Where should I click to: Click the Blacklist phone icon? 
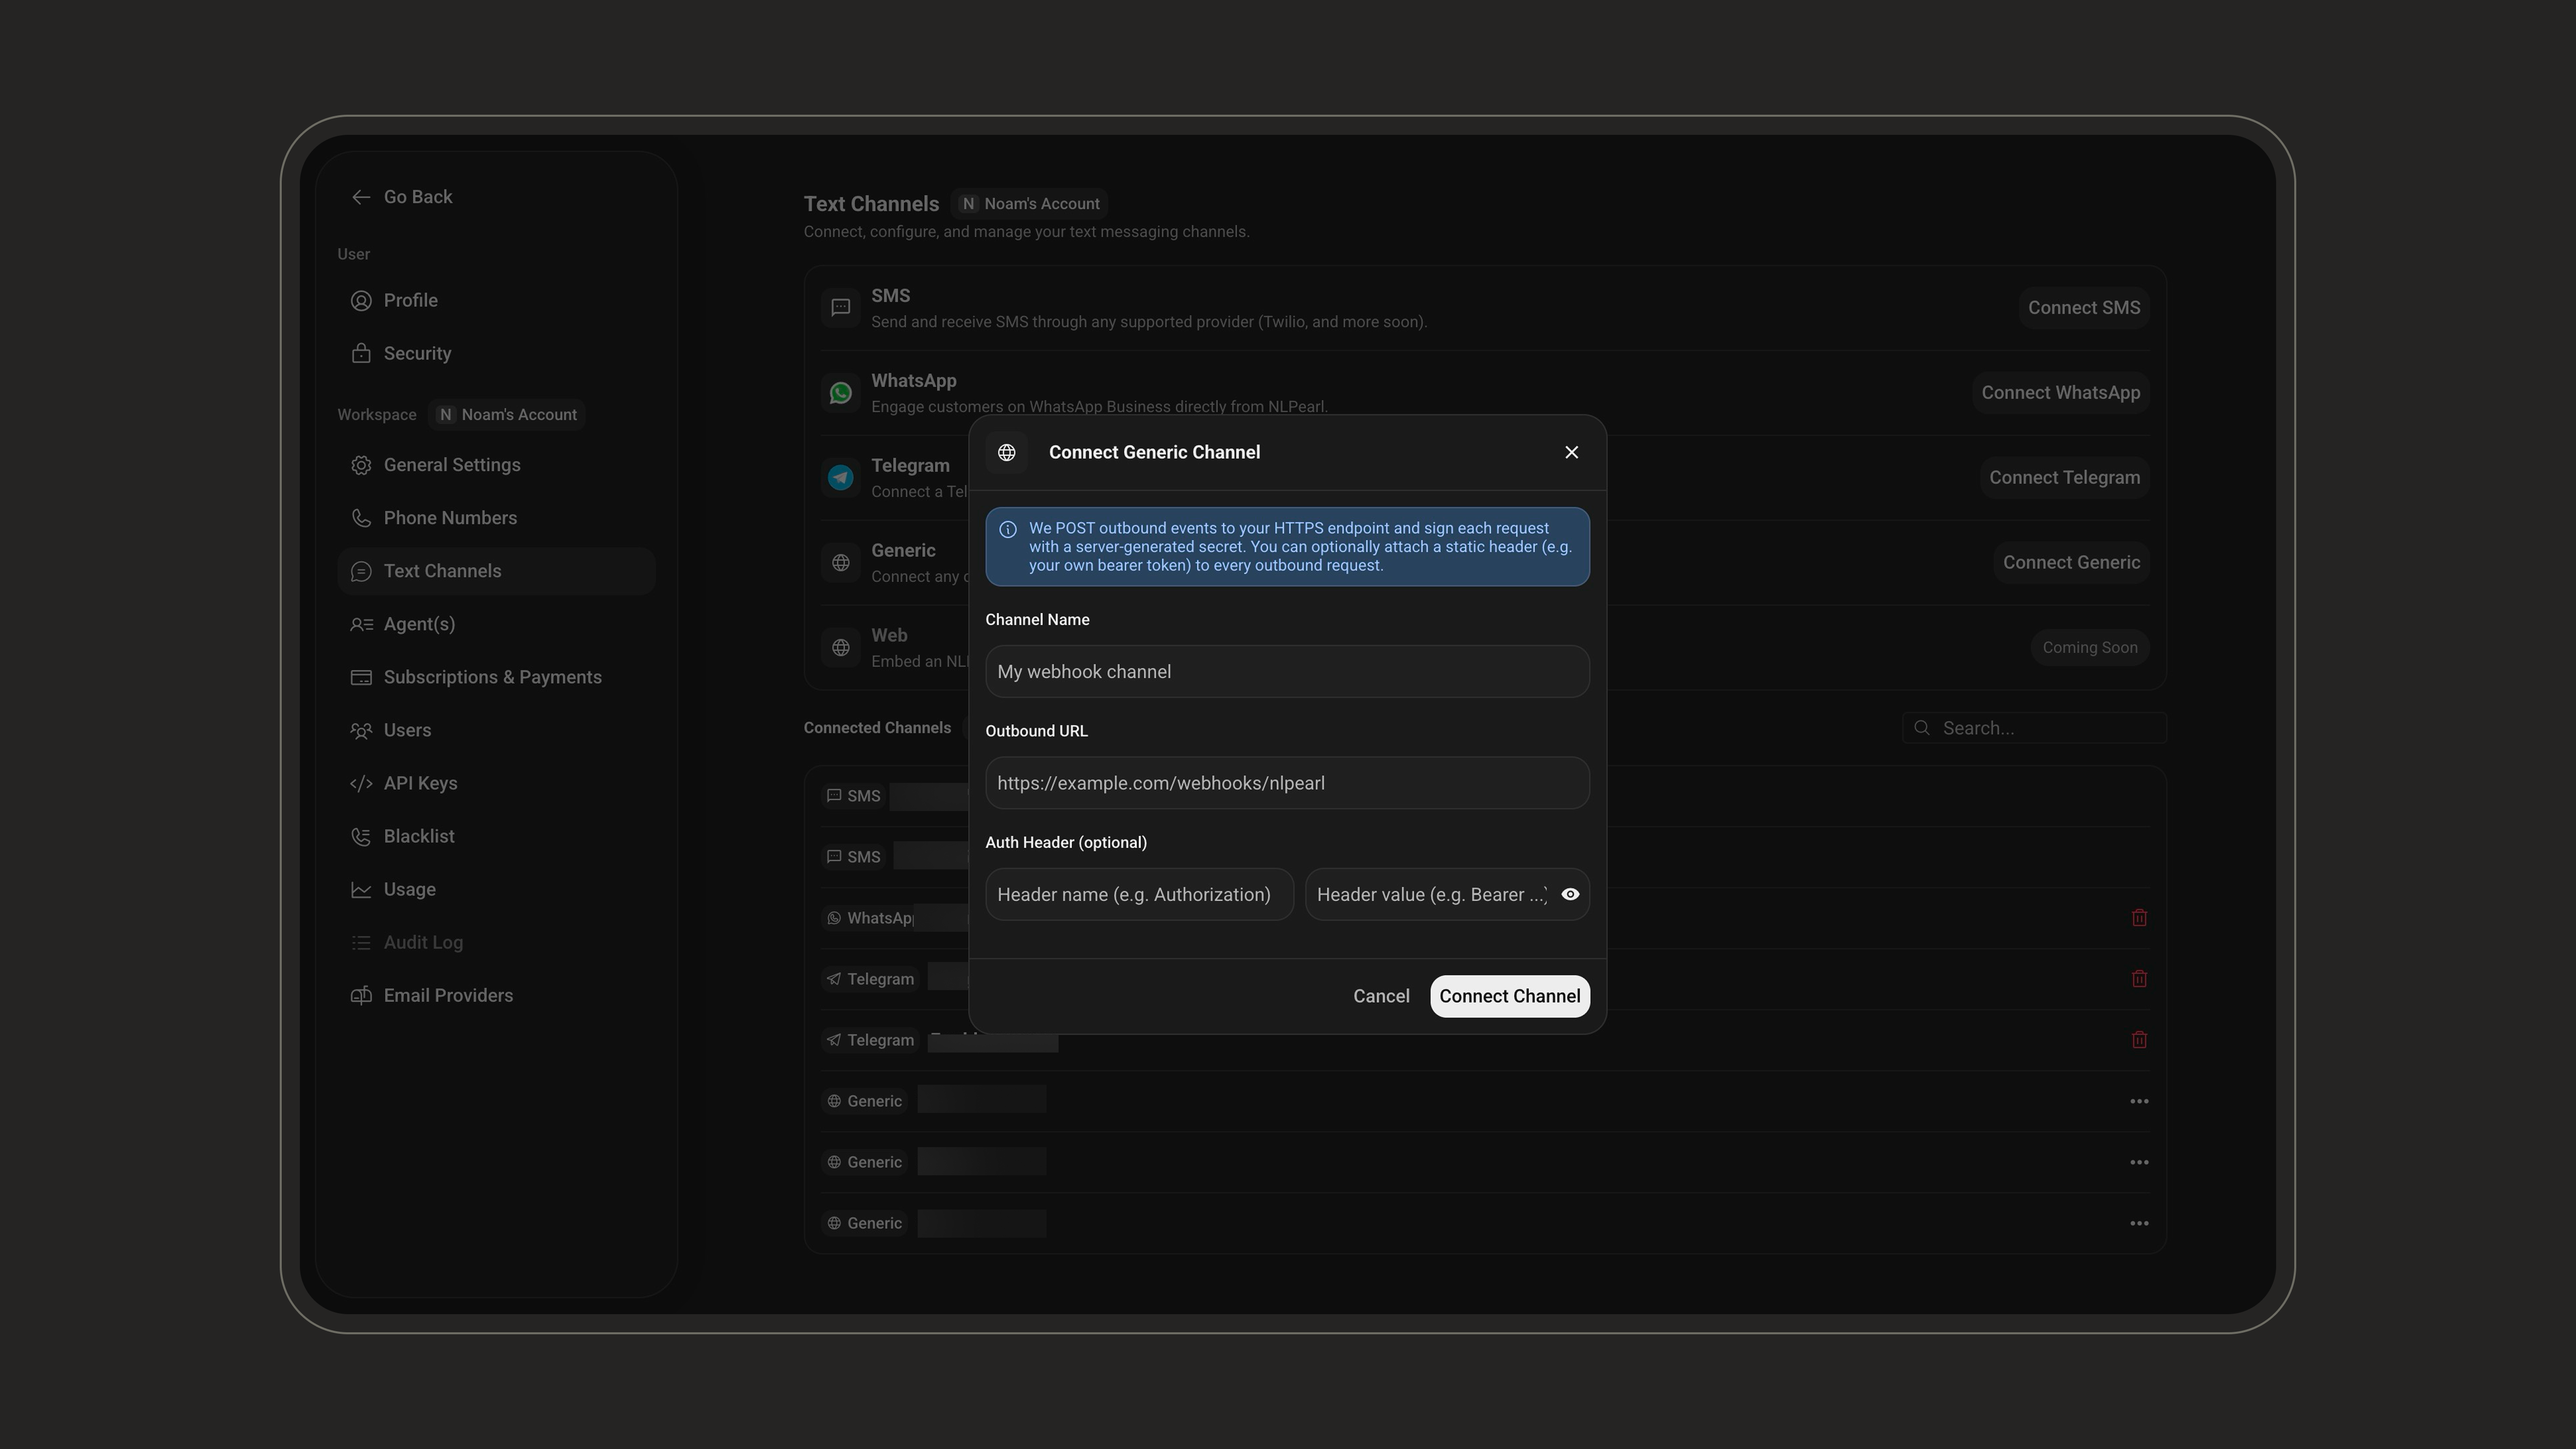(x=361, y=836)
